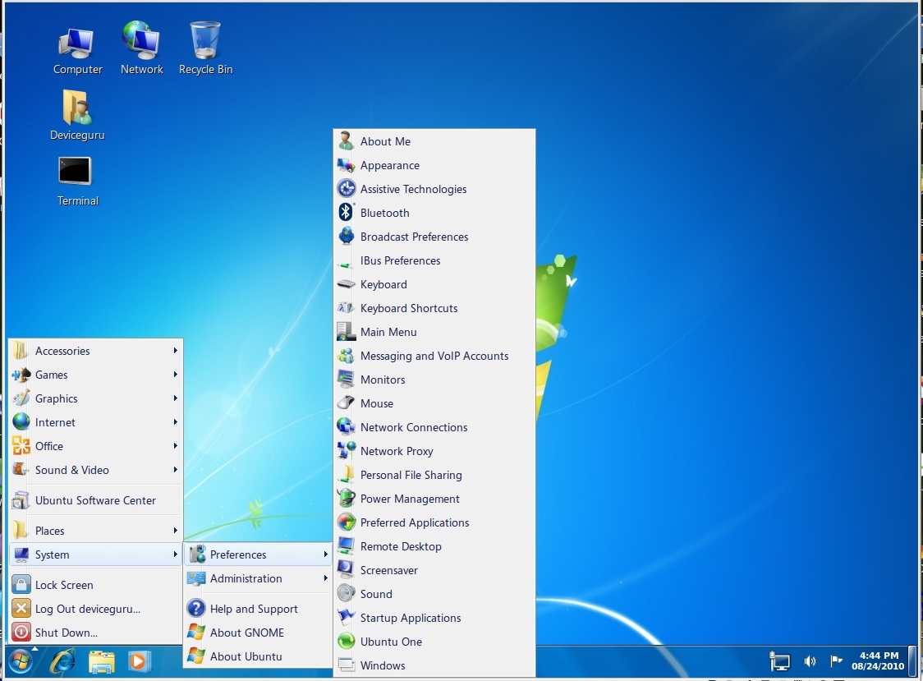
Task: Click the Network Connections icon
Action: [x=347, y=427]
